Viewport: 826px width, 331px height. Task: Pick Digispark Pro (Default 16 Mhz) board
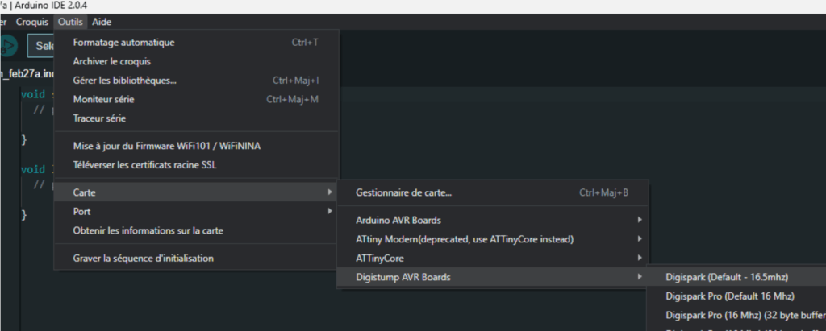pos(720,296)
